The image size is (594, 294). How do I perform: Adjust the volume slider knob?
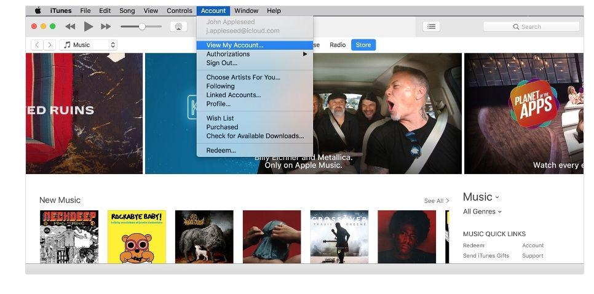click(142, 26)
